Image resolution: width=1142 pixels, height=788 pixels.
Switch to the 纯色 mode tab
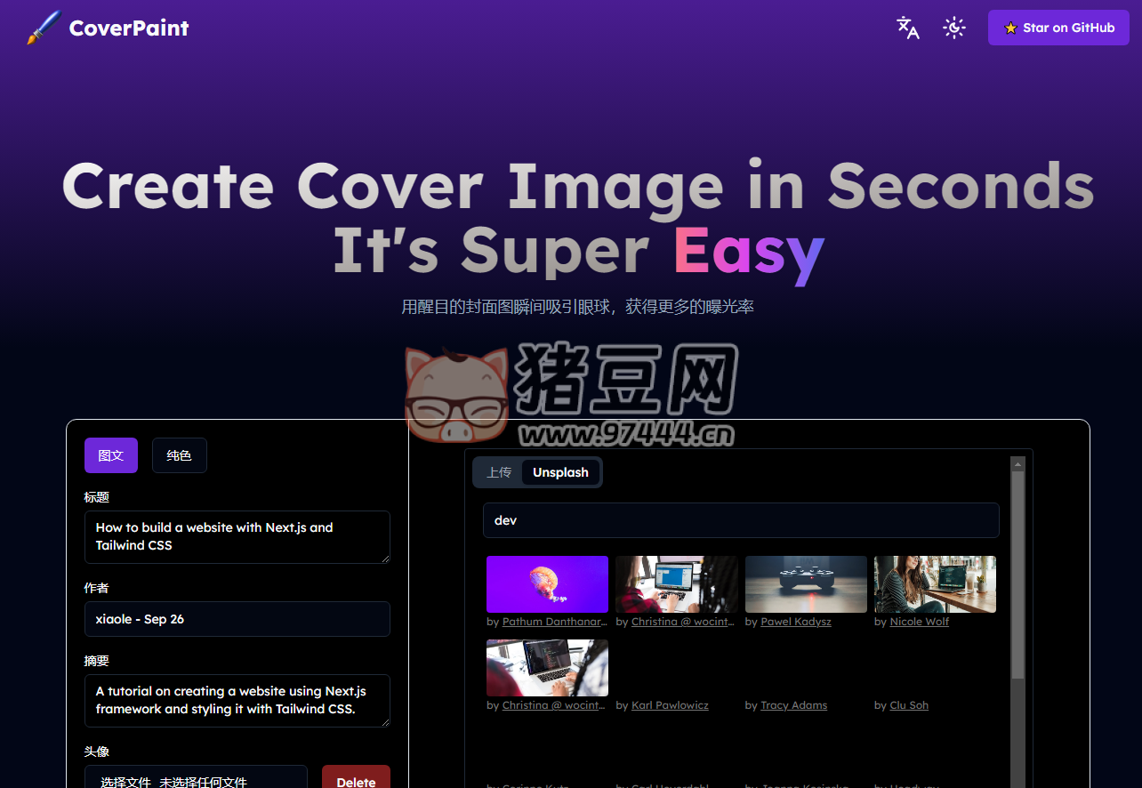click(179, 455)
